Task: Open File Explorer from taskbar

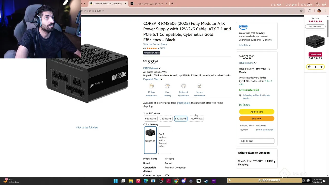Action: coord(131,181)
